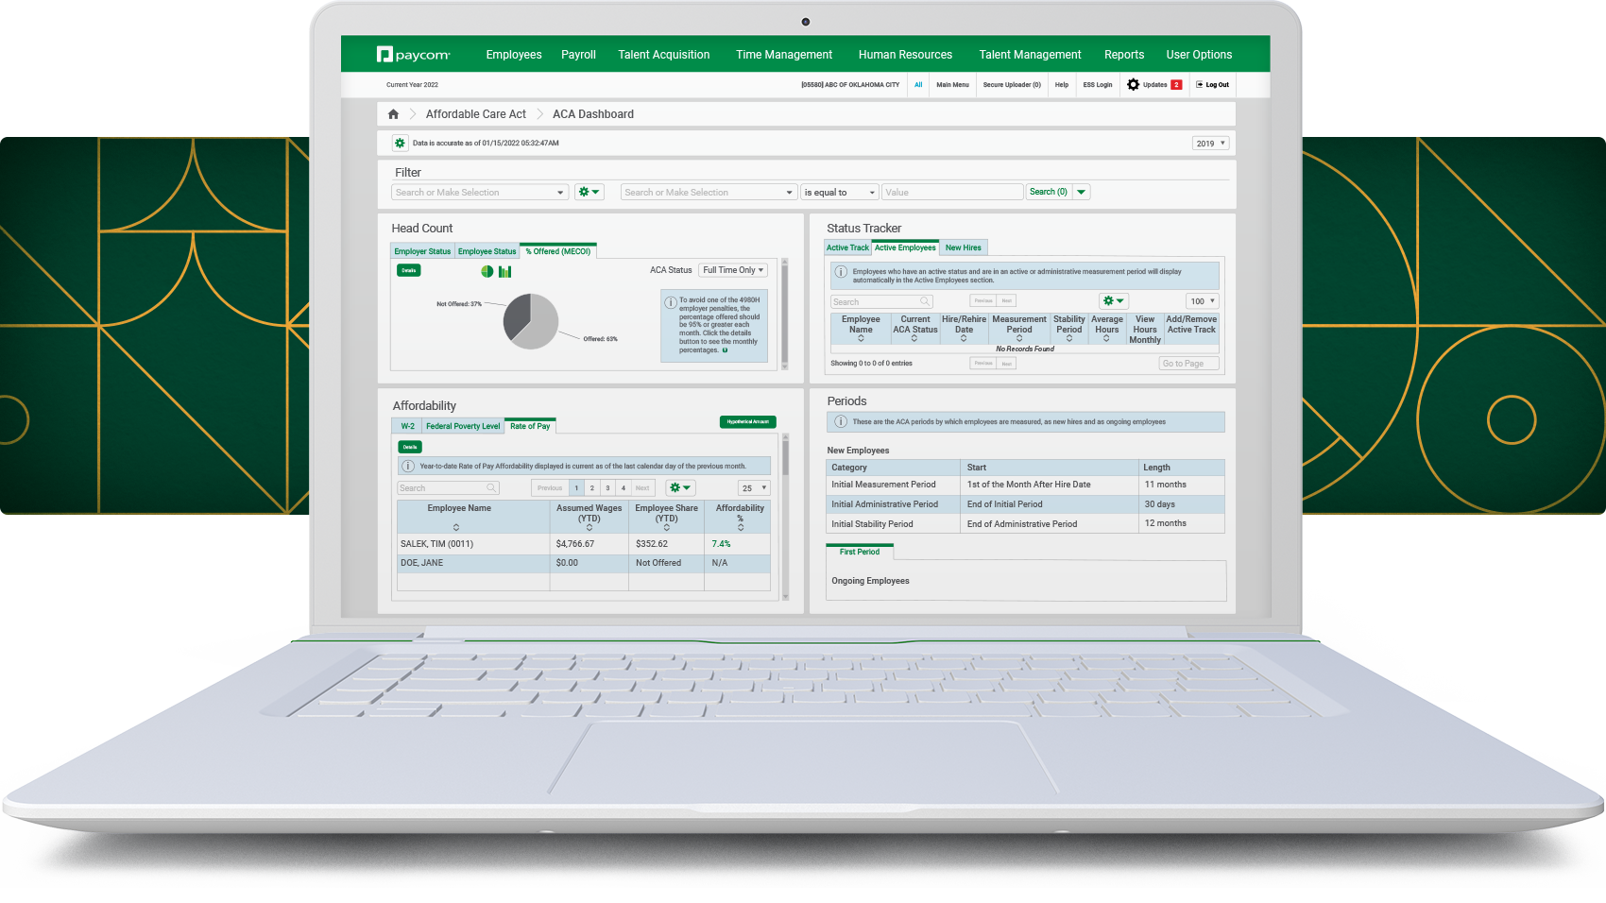Click the small help icon in the 4980H note
1606x903 pixels.
click(x=726, y=350)
